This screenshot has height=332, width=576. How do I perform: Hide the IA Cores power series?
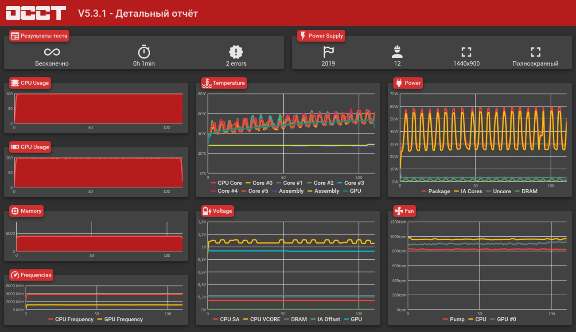click(x=468, y=191)
